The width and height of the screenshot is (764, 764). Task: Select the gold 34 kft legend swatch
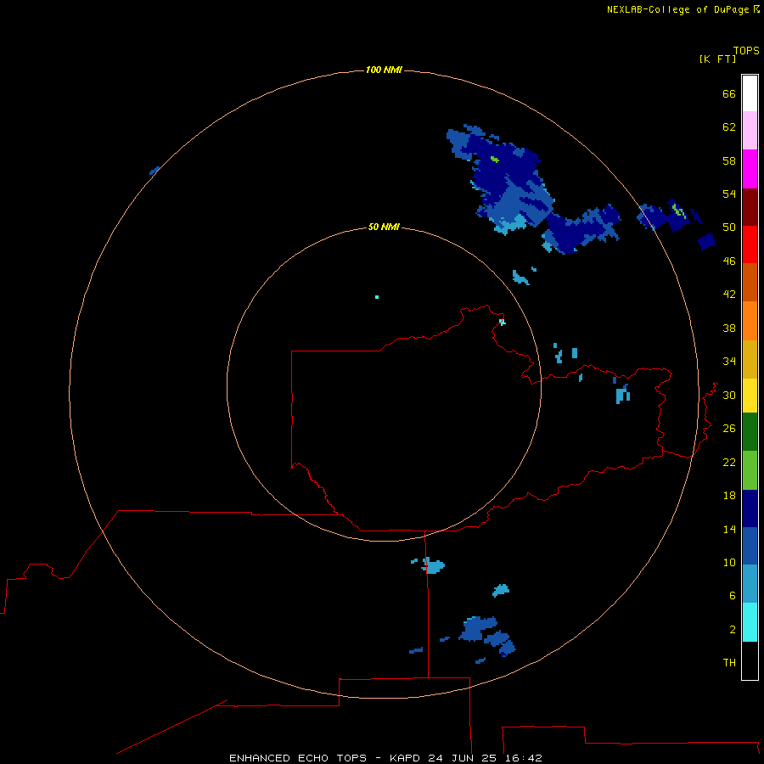click(750, 359)
